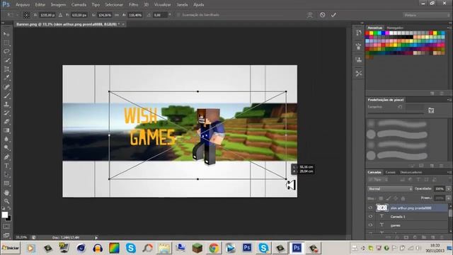The width and height of the screenshot is (453, 255).
Task: Toggle warp mode in options bar
Action: click(x=310, y=15)
